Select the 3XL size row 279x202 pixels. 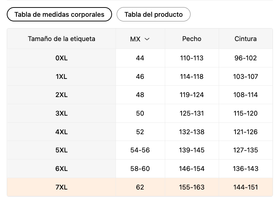[140, 113]
